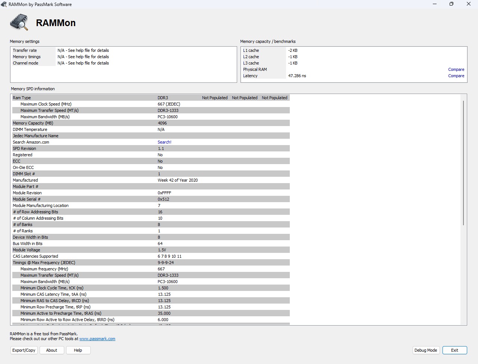This screenshot has width=478, height=364.
Task: Click the SPD information vertical scrollbar
Action: pos(463,163)
